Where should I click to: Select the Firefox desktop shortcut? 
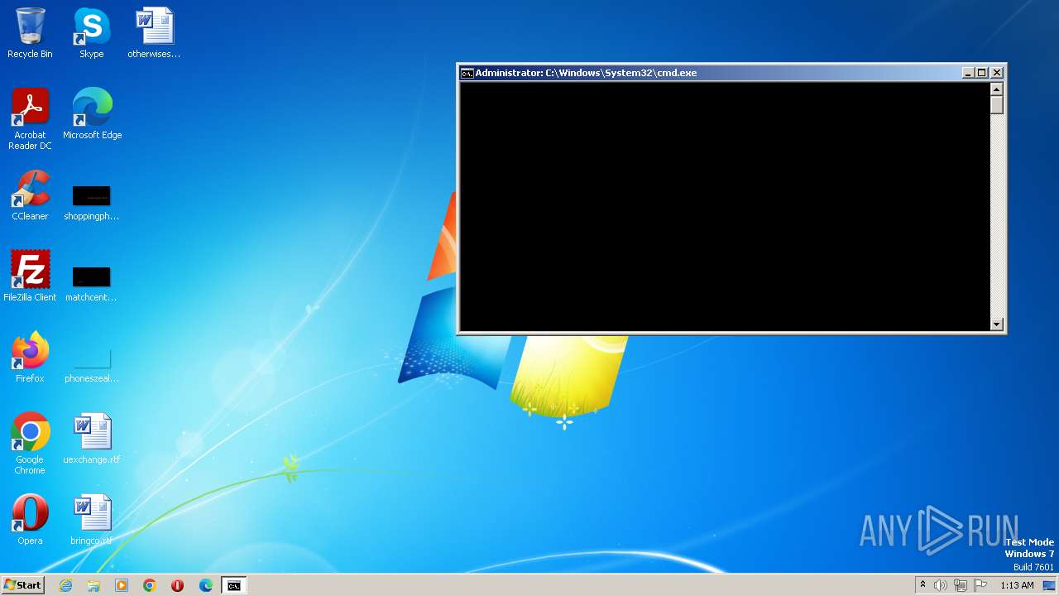[30, 357]
